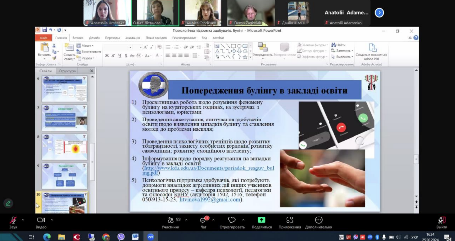Open the Файл tab in PowerPoint
Image resolution: width=455 pixels, height=241 pixels.
44,38
